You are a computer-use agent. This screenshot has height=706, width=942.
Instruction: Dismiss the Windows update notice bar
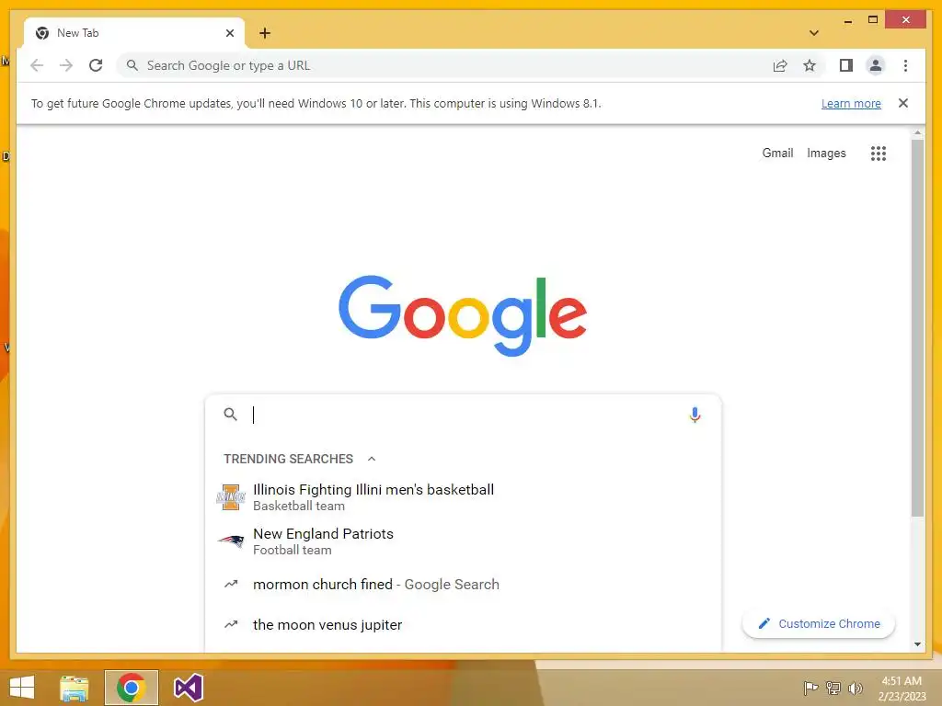(902, 103)
